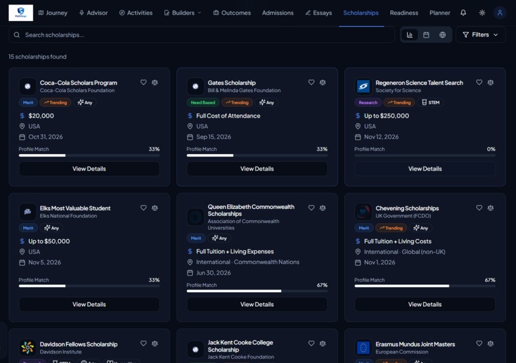Favorite Jack Kent Cooke College Scholarship

pos(311,344)
